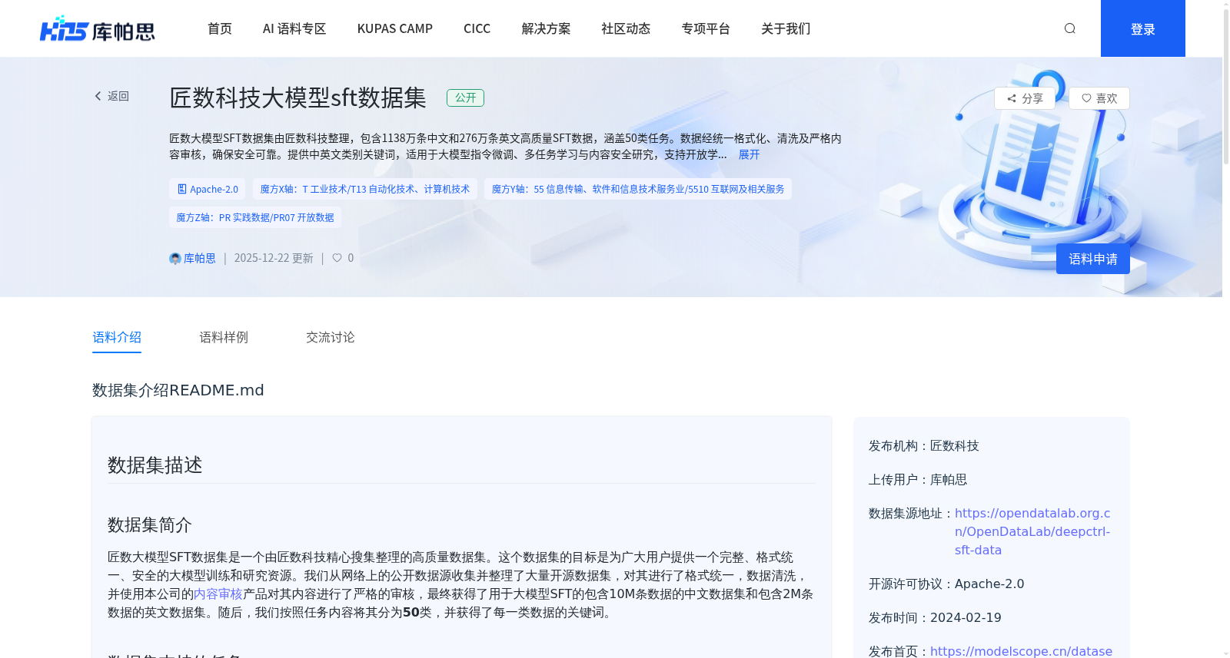Click the KUPAS 库帕思 logo
This screenshot has height=658, width=1230.
tap(98, 29)
